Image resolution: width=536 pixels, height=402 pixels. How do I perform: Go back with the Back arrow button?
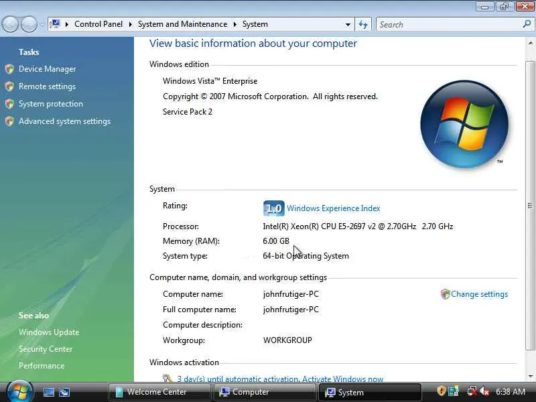[10, 24]
